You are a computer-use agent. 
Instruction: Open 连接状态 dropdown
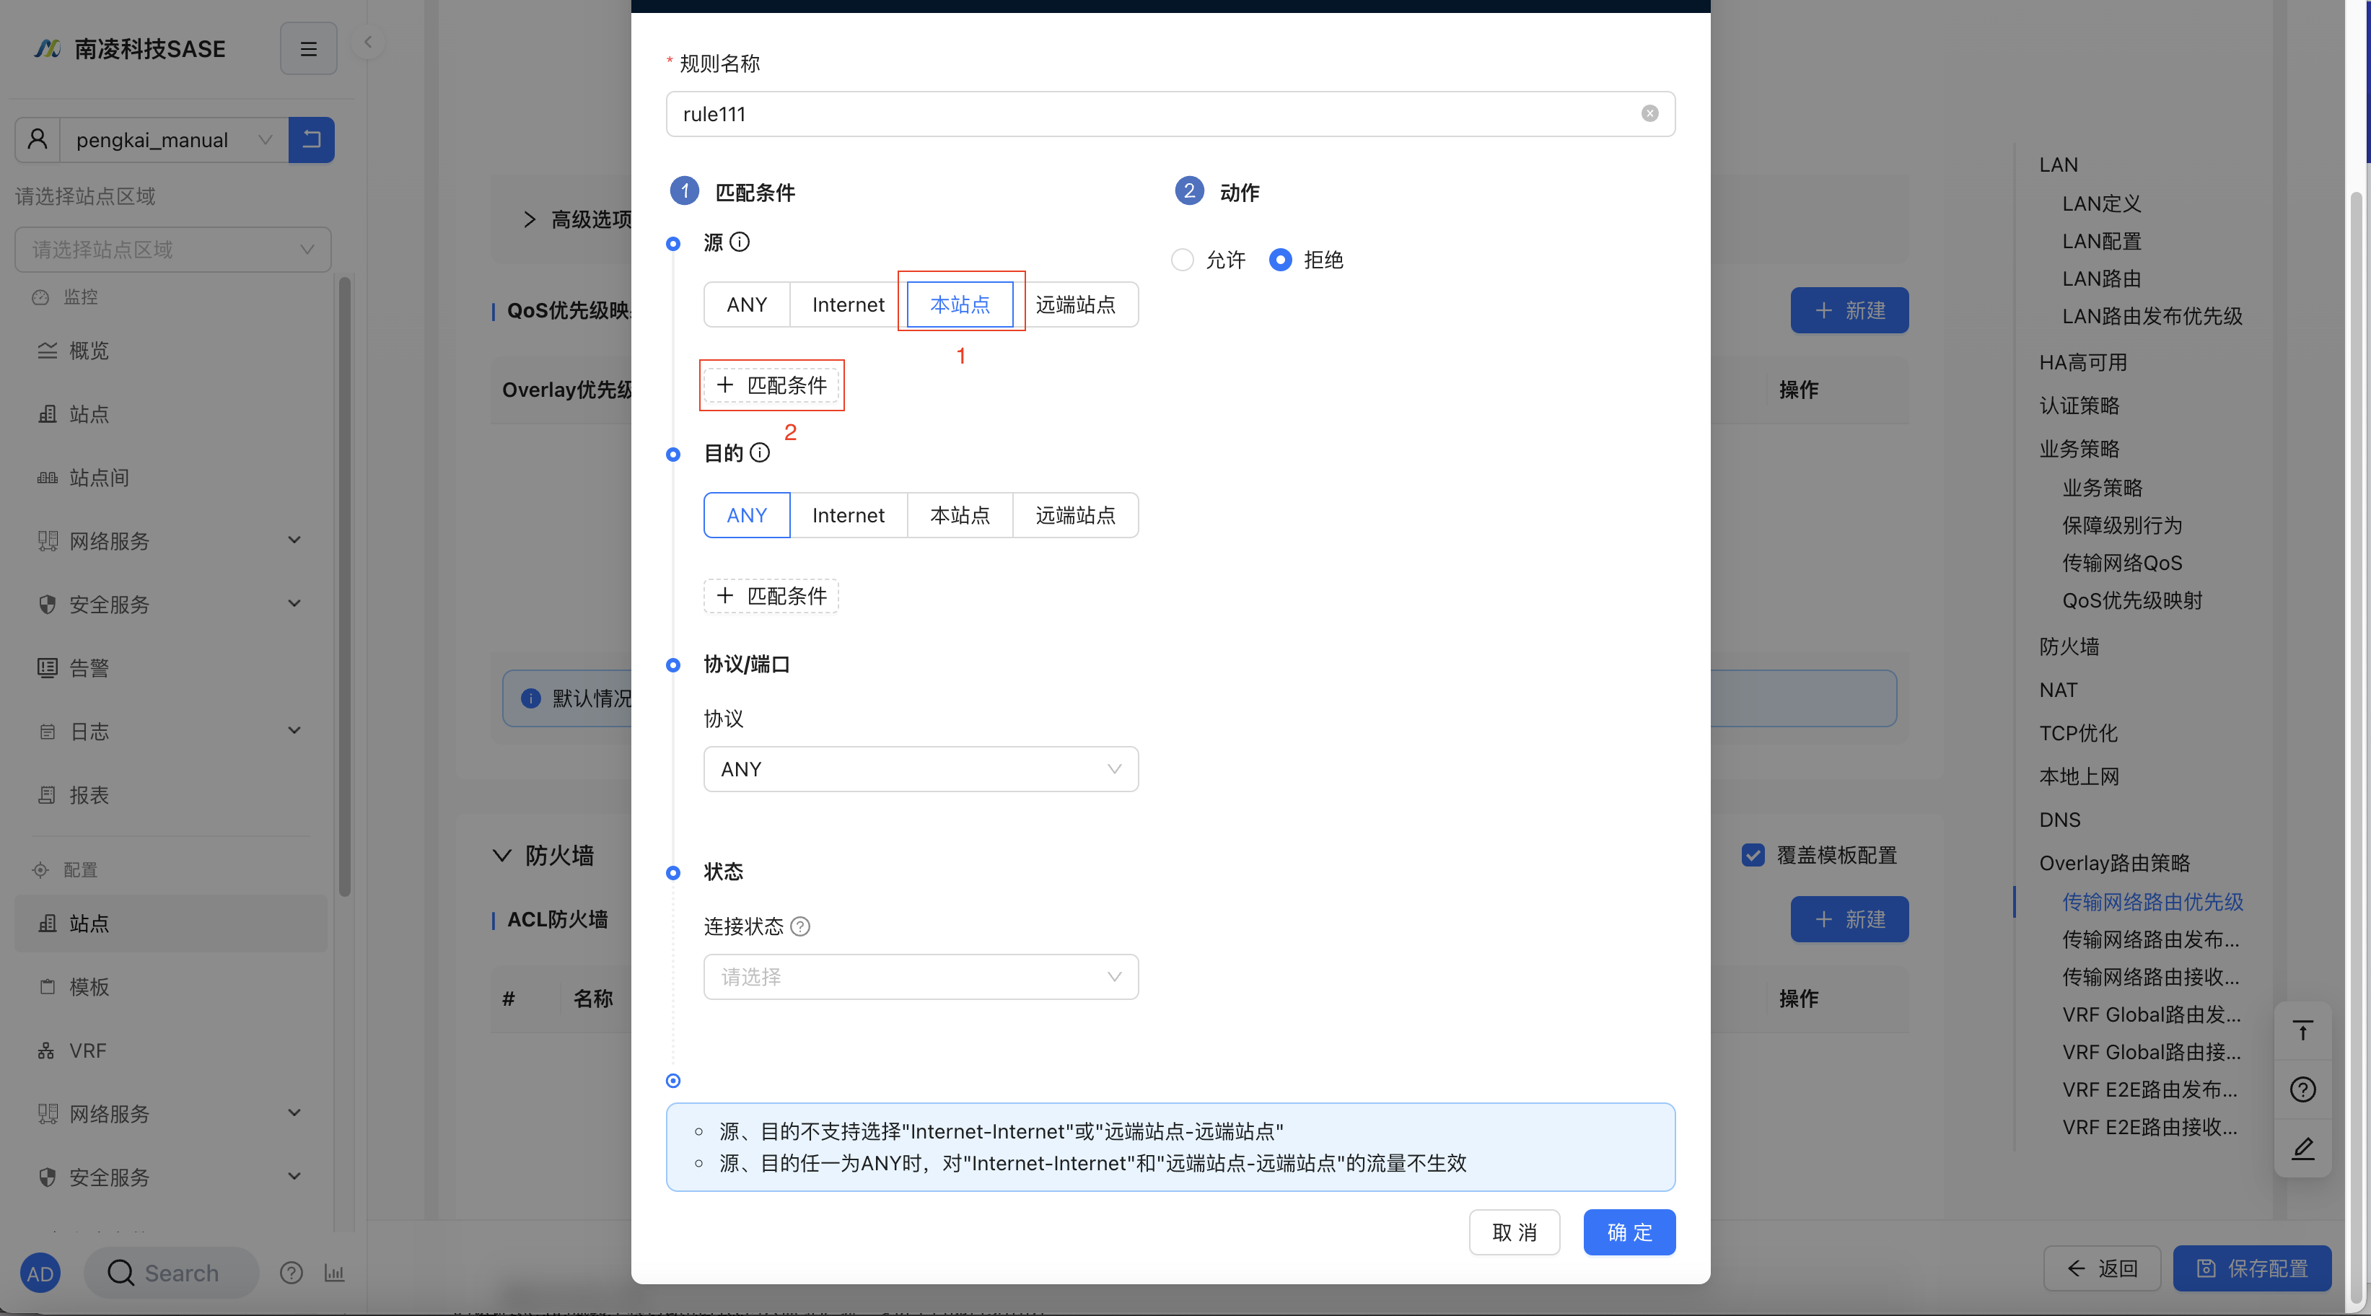click(x=921, y=978)
